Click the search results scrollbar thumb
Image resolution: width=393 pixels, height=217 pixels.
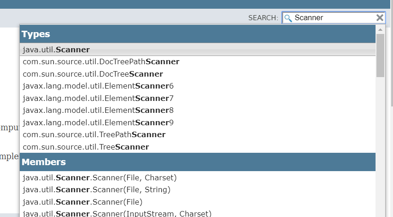(380, 56)
